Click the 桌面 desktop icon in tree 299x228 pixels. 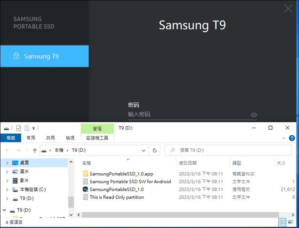click(x=15, y=163)
